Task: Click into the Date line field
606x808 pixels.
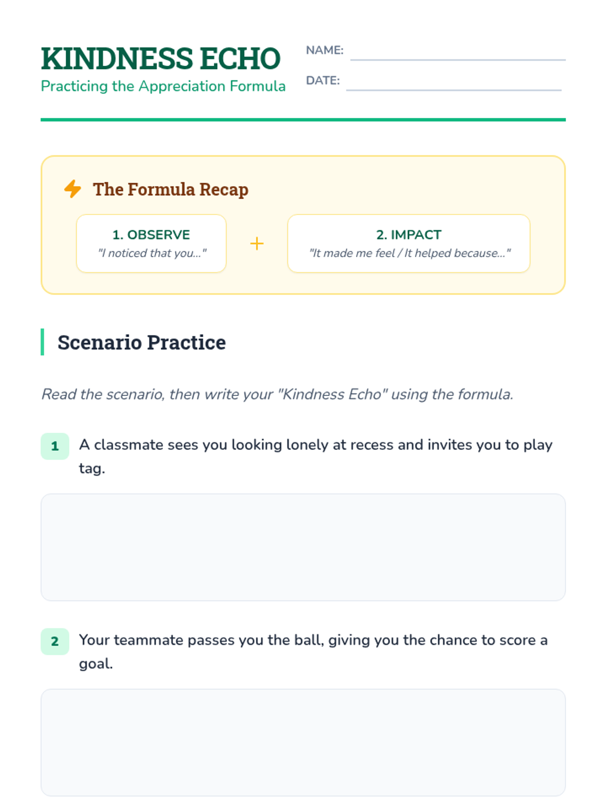Action: tap(453, 83)
